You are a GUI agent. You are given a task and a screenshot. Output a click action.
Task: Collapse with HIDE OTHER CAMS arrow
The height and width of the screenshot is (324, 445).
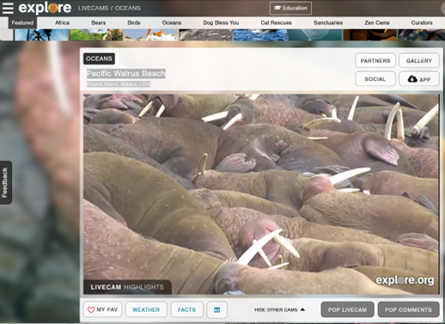coord(279,309)
